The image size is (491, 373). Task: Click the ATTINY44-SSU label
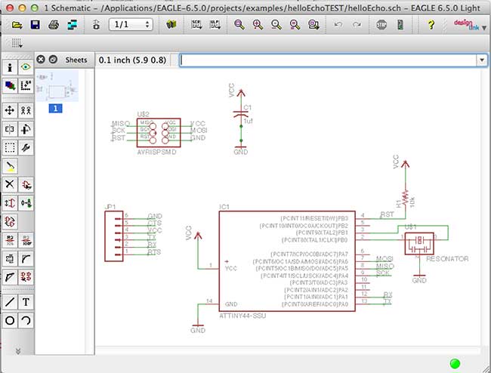pyautogui.click(x=242, y=316)
